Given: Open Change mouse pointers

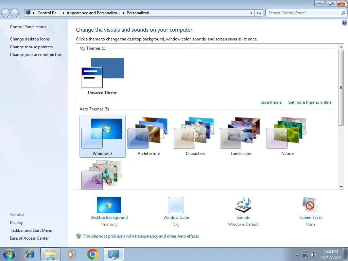Looking at the screenshot, I should coord(31,47).
